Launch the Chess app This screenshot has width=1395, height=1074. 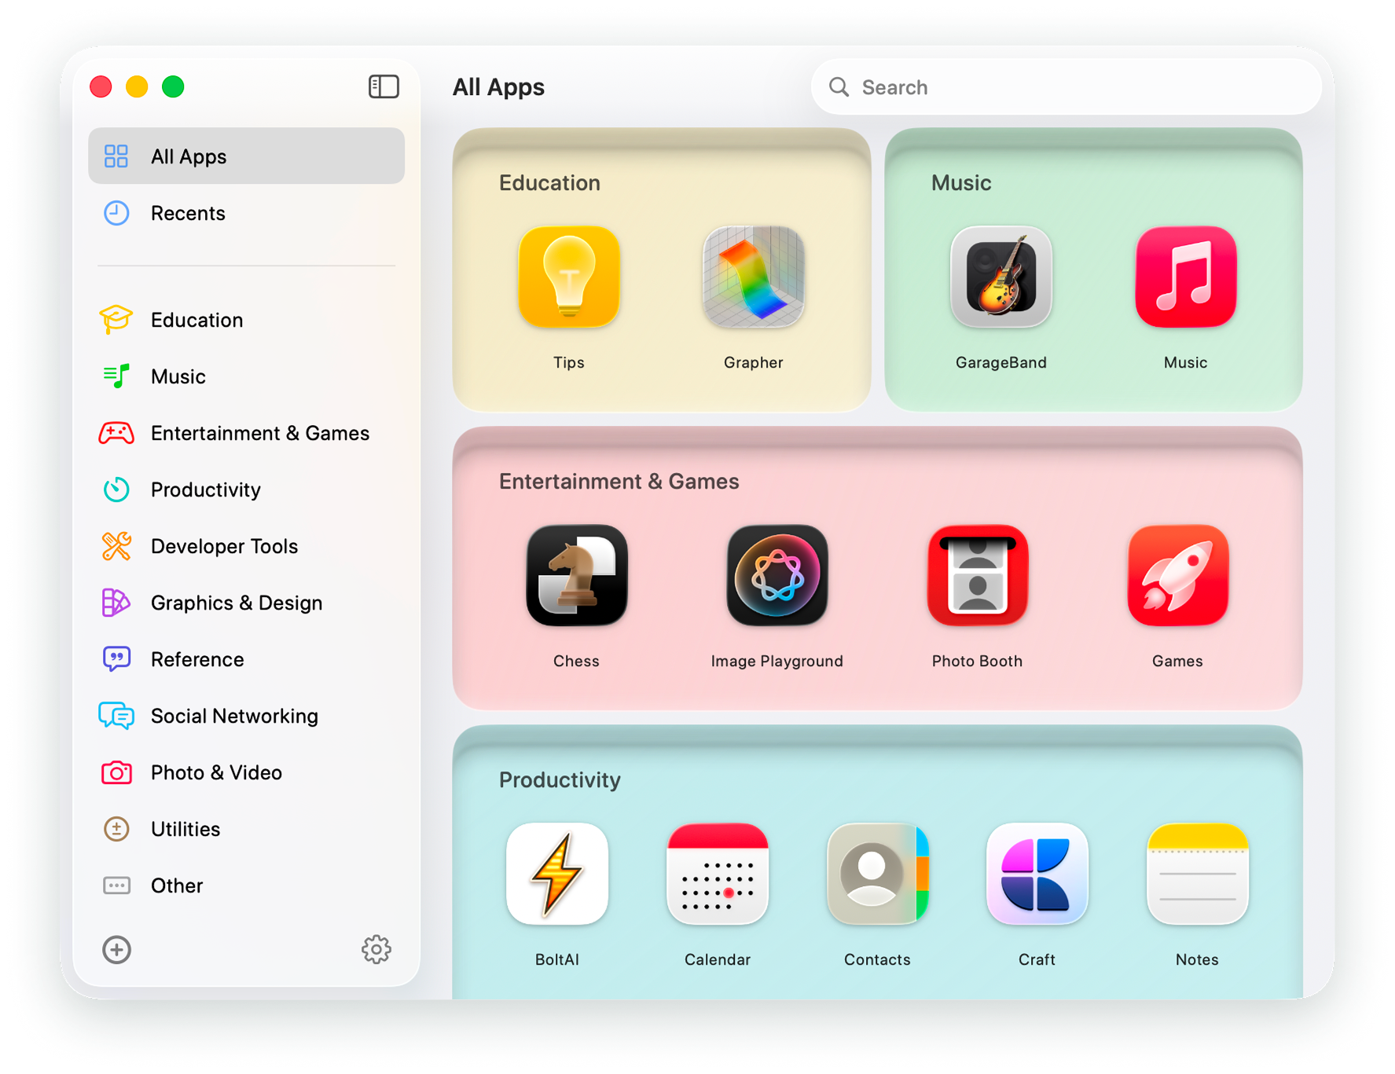click(x=576, y=576)
